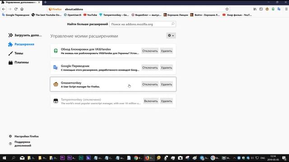Open Поддержка дополнений link
The height and width of the screenshot is (162, 289).
click(20, 144)
